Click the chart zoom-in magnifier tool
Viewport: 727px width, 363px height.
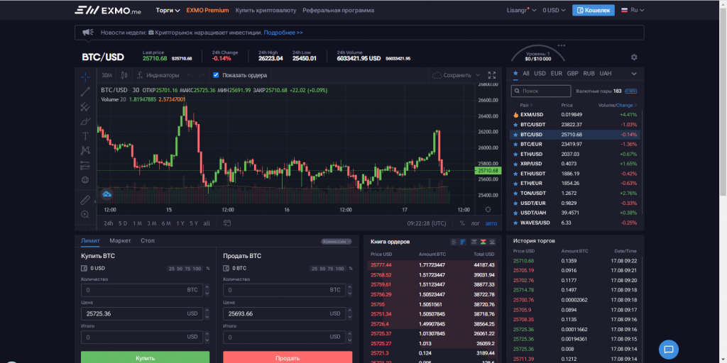(x=85, y=214)
